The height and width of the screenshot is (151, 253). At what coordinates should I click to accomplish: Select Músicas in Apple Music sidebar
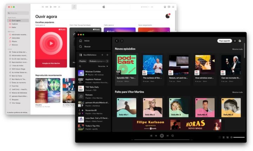pos(18,45)
